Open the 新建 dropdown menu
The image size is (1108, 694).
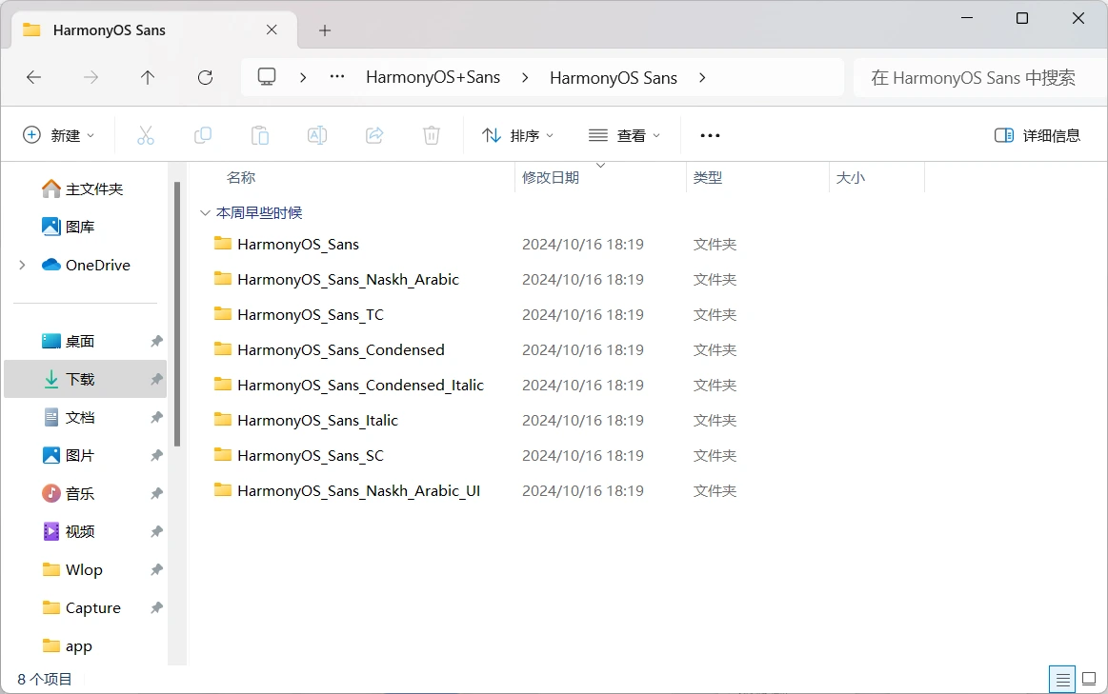(59, 135)
